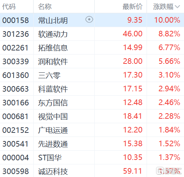
Task: Click change value 2.94%
Action: pyautogui.click(x=169, y=89)
